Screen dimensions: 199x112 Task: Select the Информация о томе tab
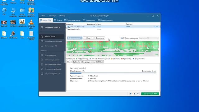(88, 62)
